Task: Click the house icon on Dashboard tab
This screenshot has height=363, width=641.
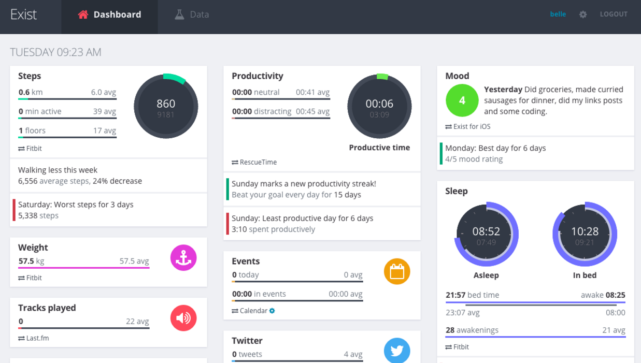Action: tap(83, 14)
